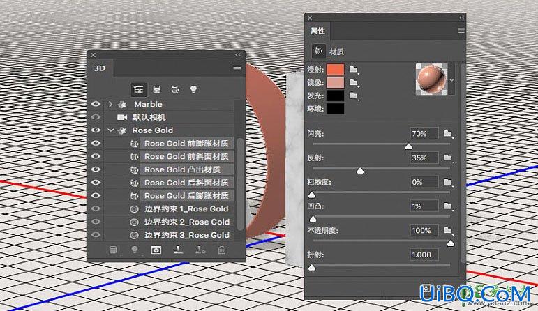Open texture folder for 镜像 (specular)
Screen dimensions: 538x311
[353, 82]
